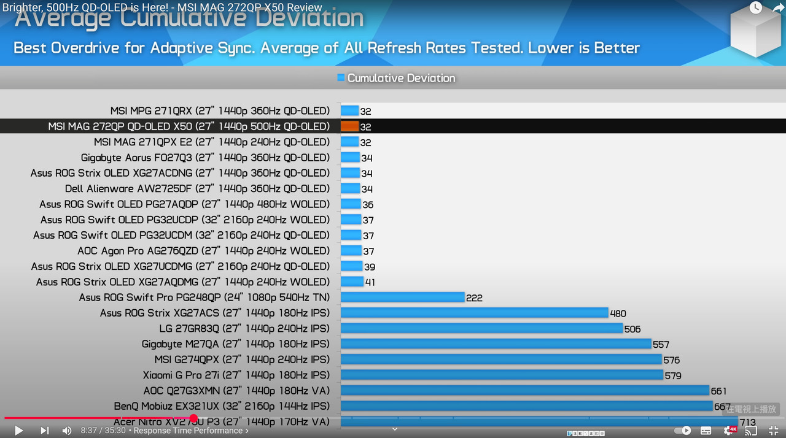Viewport: 786px width, 438px height.
Task: Click the 222 value for the PG248QP bar
Action: click(474, 298)
